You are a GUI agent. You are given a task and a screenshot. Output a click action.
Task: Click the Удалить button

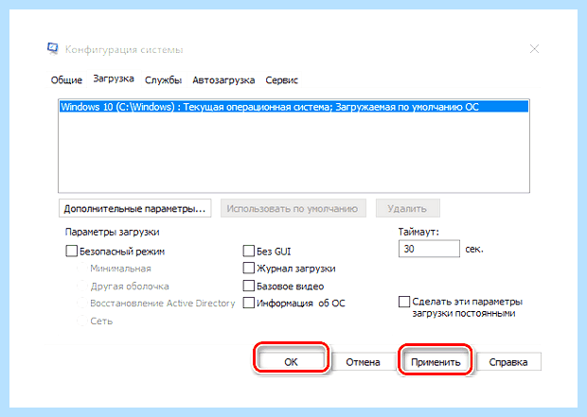tap(408, 208)
